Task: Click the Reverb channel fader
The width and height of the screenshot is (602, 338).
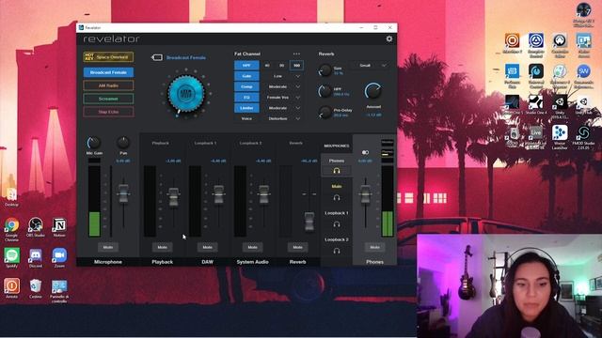Action: (309, 222)
